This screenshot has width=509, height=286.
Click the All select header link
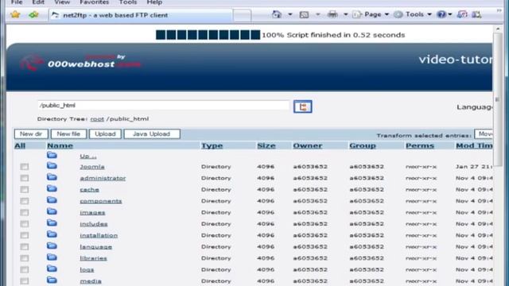(x=20, y=145)
